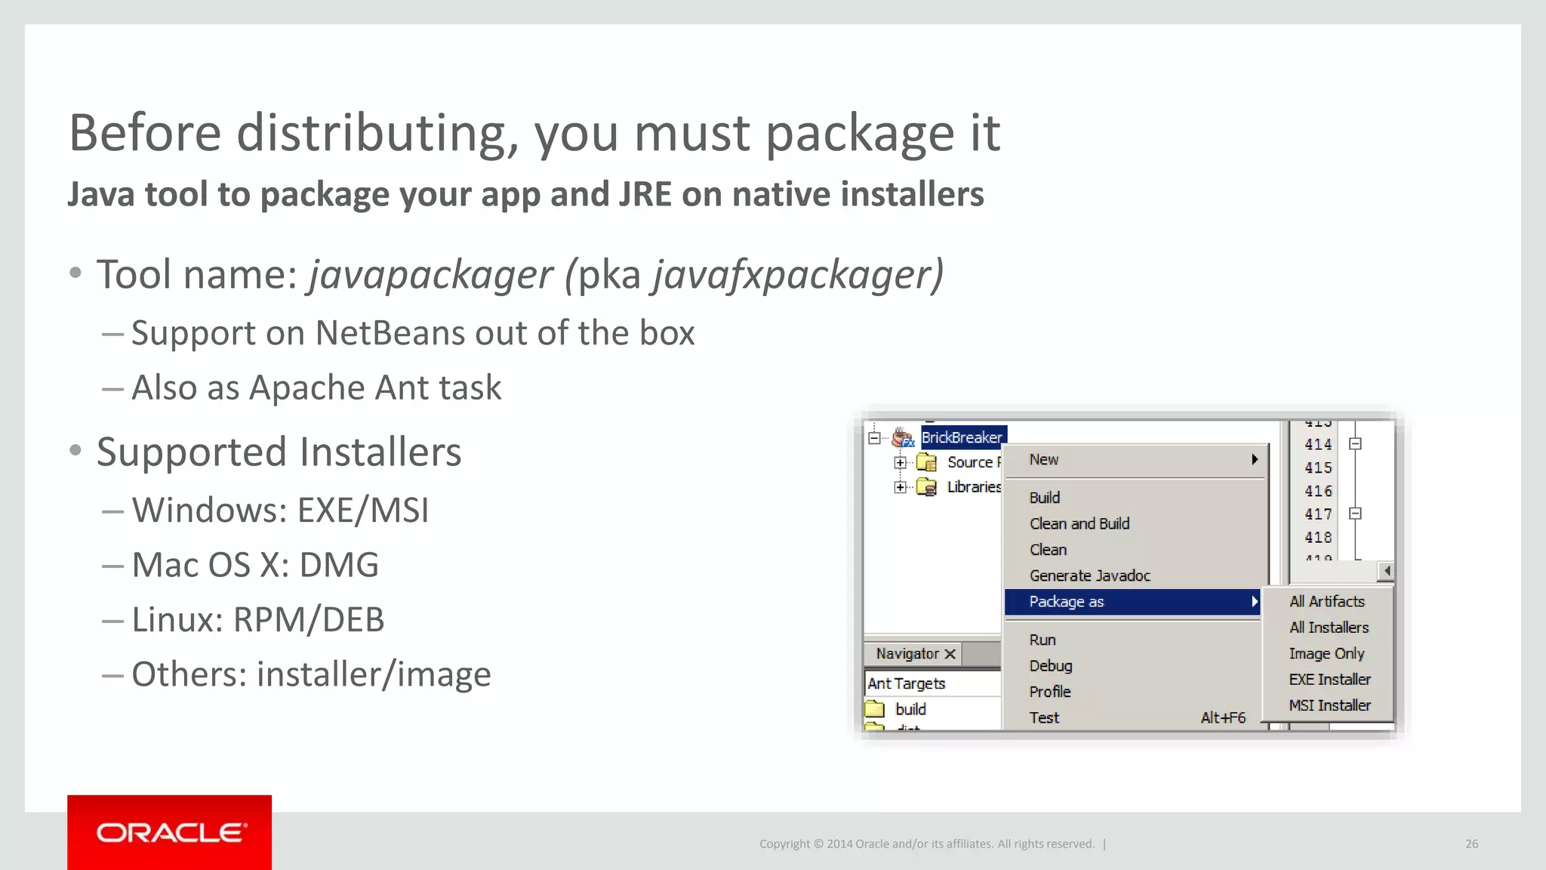Close the Navigator tab with X

tap(950, 654)
